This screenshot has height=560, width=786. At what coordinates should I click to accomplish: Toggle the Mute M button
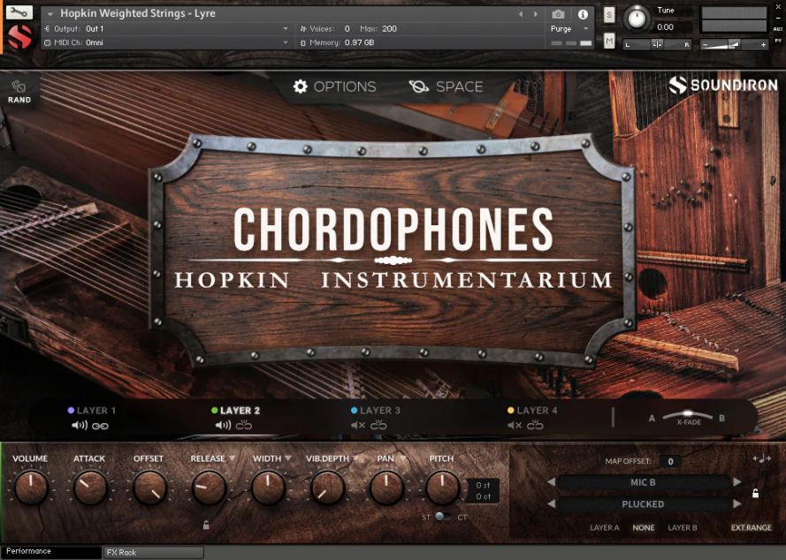point(609,41)
